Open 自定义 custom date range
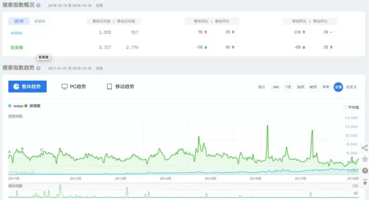 [352, 87]
